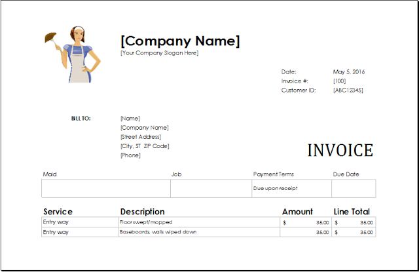The image size is (419, 272).
Task: Select the Maid column header
Action: [50, 174]
